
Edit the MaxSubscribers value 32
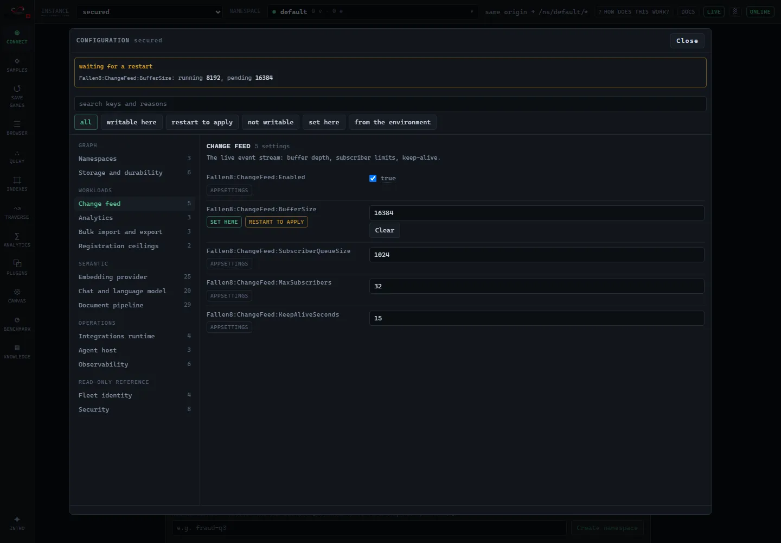click(x=537, y=286)
